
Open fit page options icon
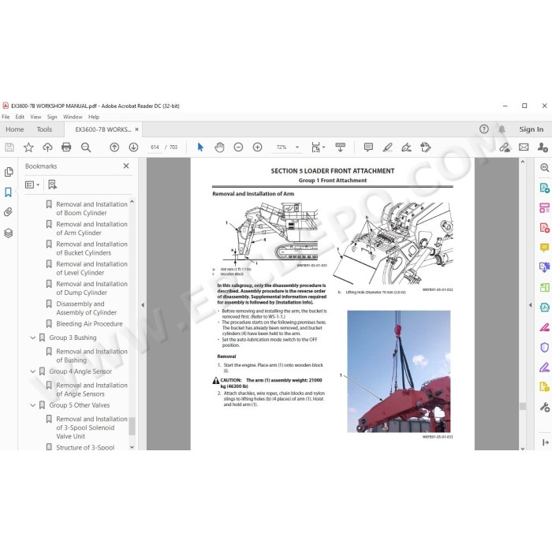pyautogui.click(x=316, y=147)
